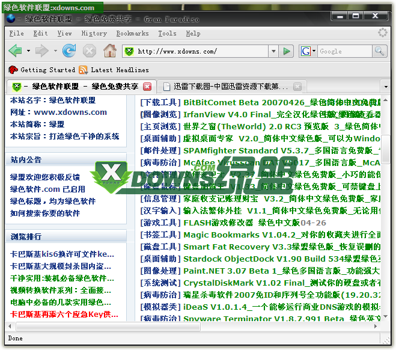The image size is (396, 350).
Task: Click the Google search engine icon
Action: 306,51
